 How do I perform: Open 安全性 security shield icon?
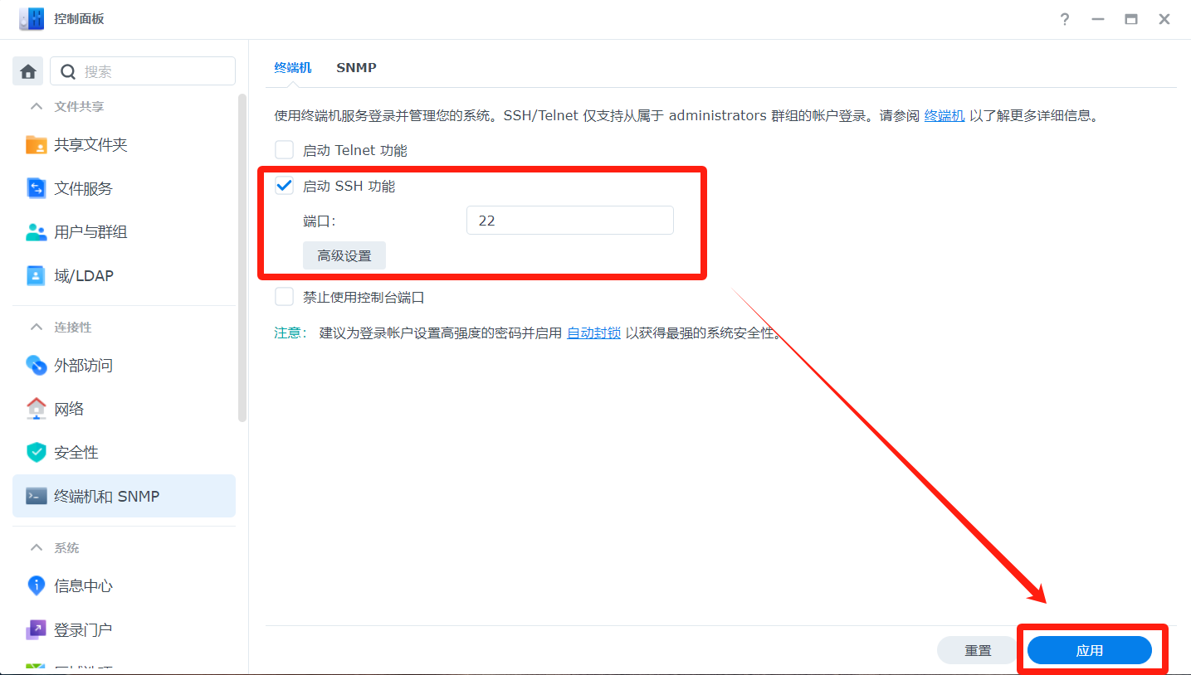pyautogui.click(x=36, y=453)
